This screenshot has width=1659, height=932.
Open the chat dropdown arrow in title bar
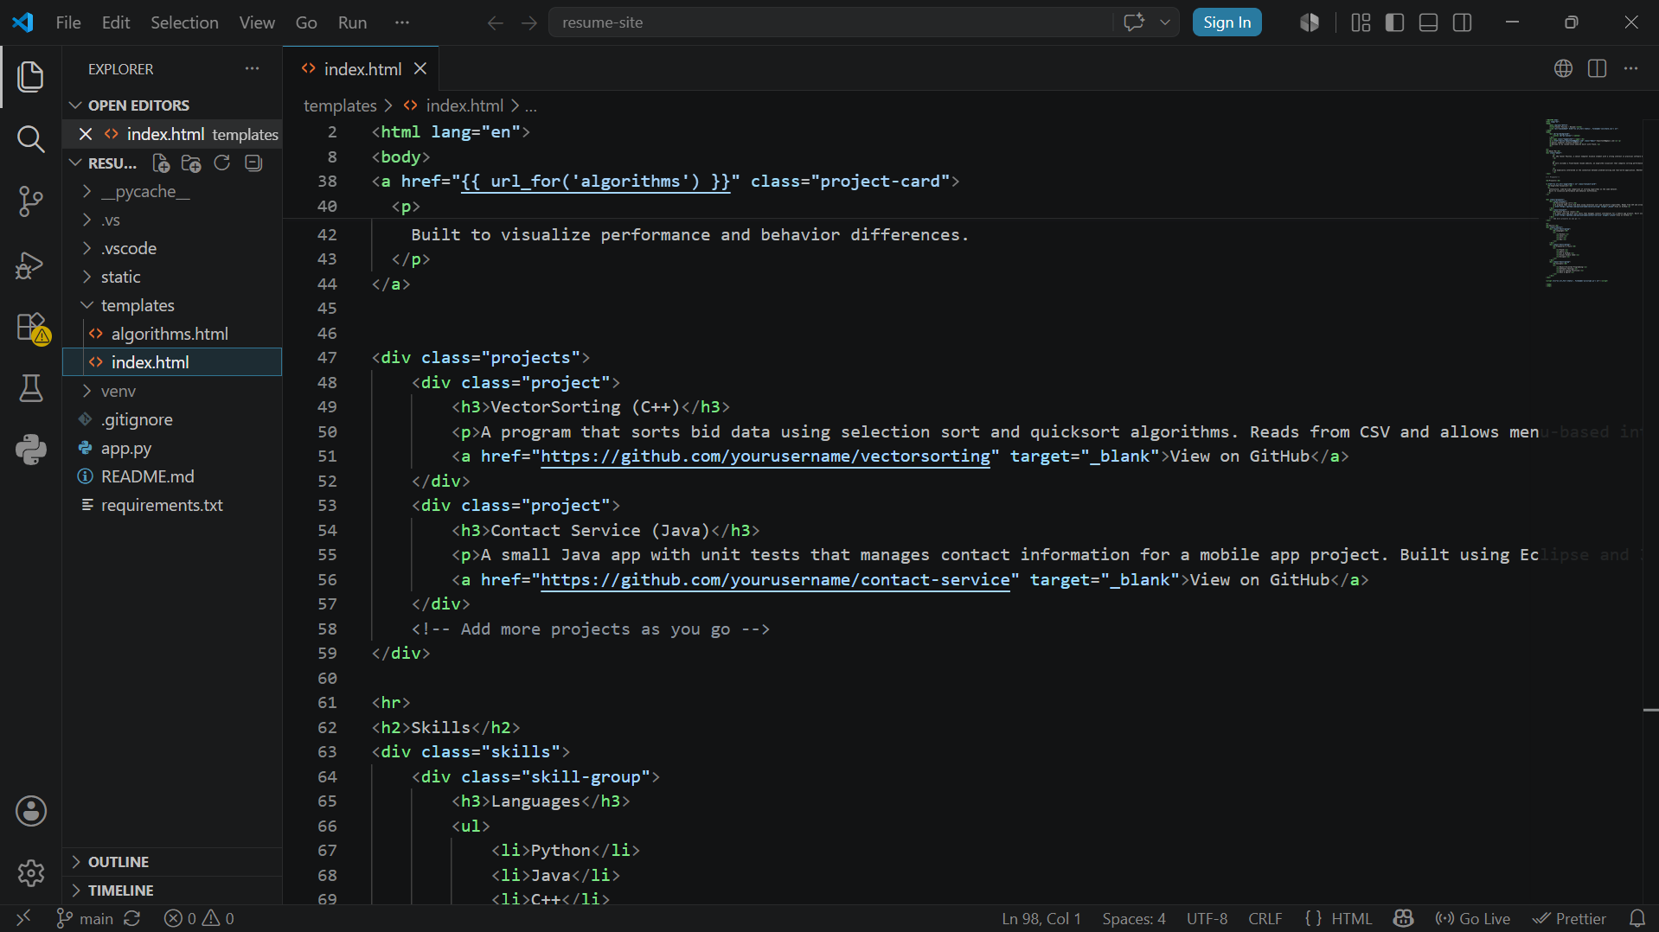click(1165, 22)
